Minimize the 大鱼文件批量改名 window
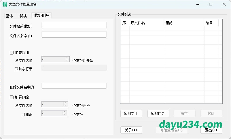 pos(198,4)
